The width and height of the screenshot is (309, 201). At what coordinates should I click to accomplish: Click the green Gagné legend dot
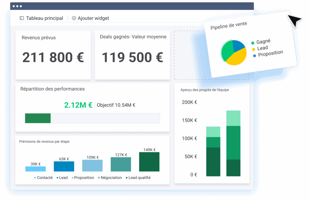[253, 43]
